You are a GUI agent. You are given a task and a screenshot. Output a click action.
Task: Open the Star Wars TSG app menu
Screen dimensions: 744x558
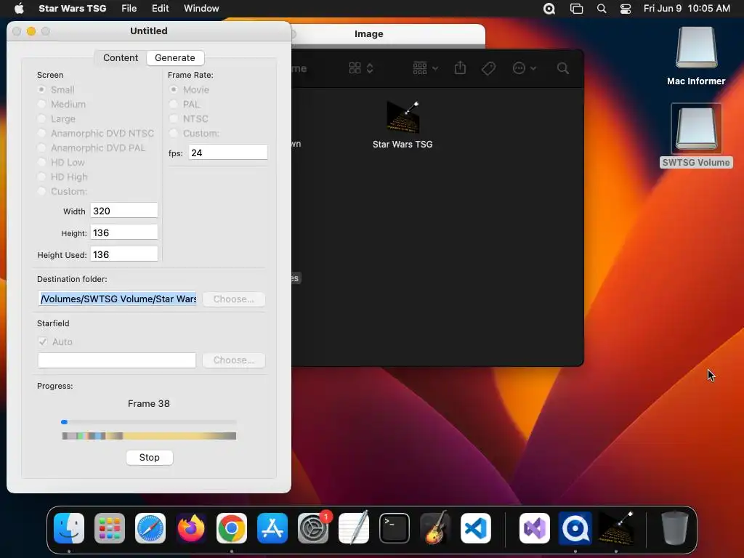(x=72, y=9)
